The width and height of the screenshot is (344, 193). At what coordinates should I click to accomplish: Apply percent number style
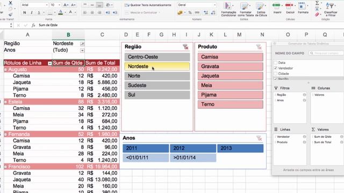pyautogui.click(x=190, y=13)
